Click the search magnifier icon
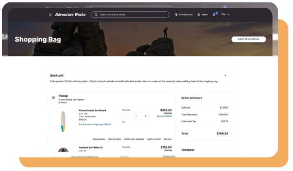This screenshot has height=171, width=293. click(x=96, y=14)
